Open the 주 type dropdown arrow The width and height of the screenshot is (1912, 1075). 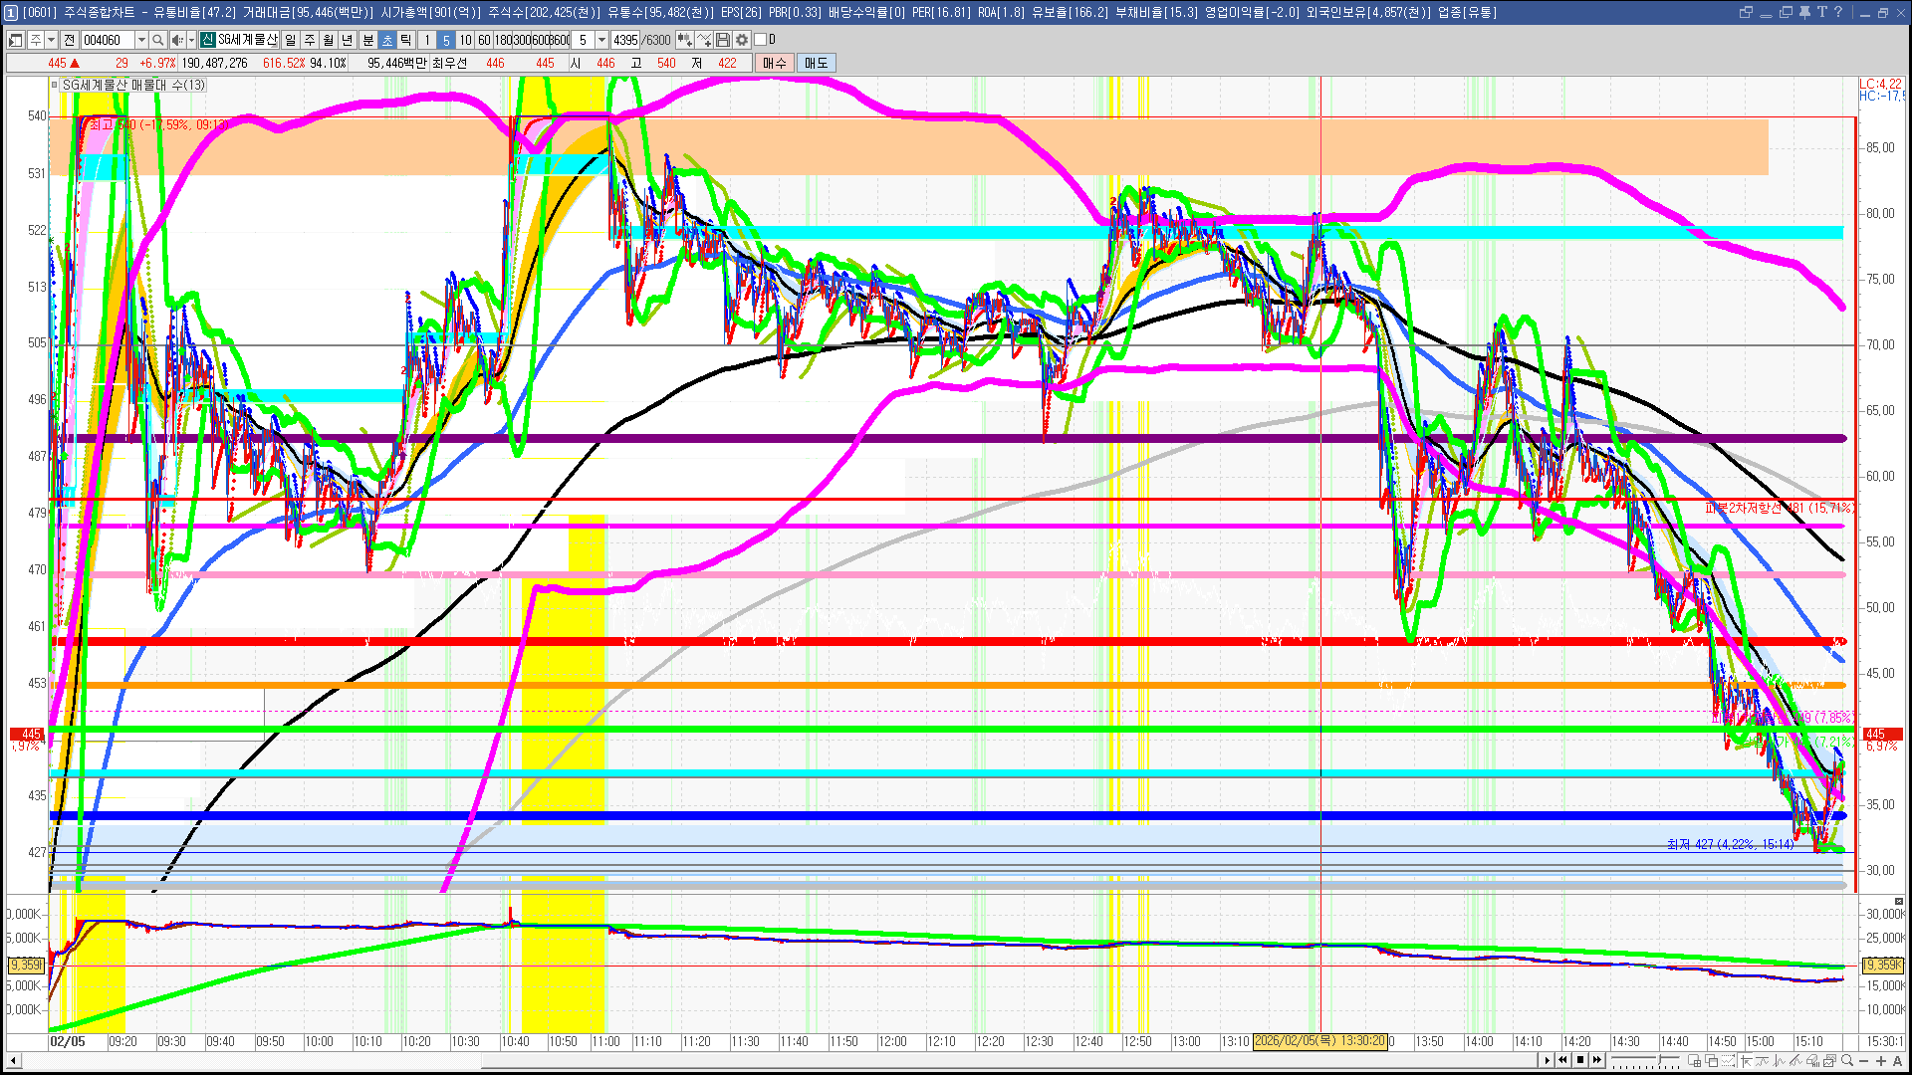[51, 40]
